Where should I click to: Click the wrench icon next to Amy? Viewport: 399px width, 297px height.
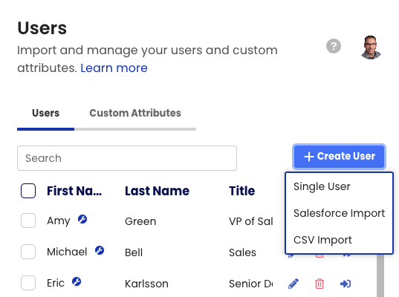82,219
